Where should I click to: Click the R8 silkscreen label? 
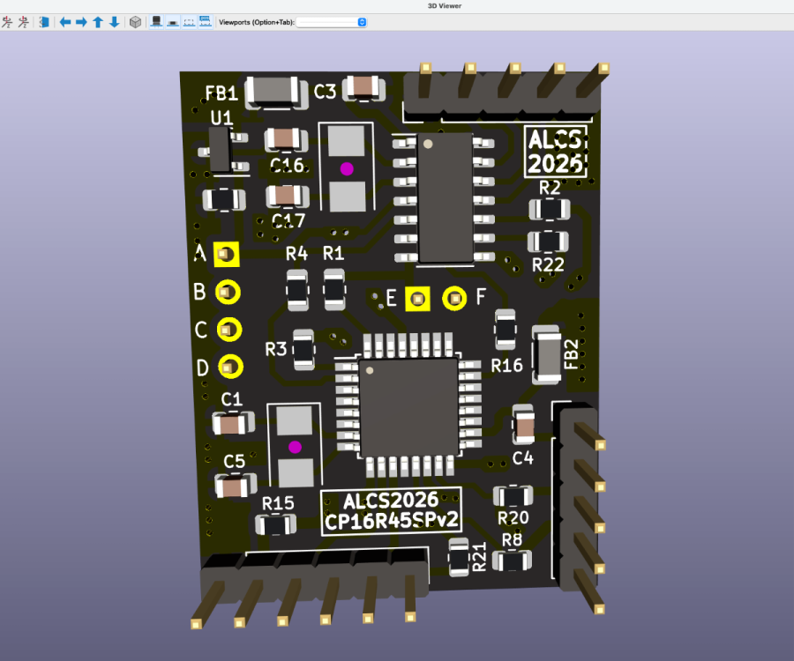pos(512,540)
